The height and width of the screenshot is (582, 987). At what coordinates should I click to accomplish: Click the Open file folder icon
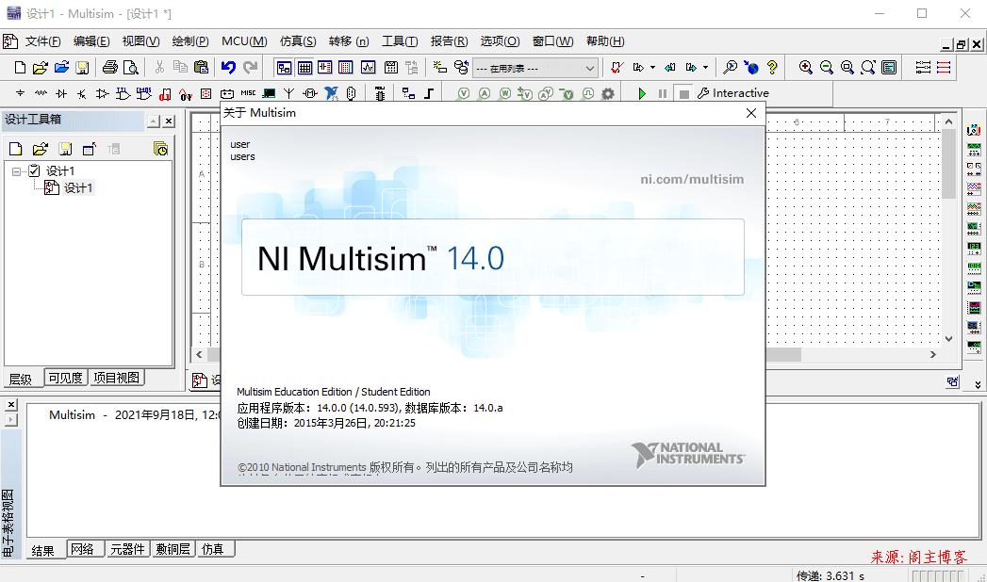[41, 67]
